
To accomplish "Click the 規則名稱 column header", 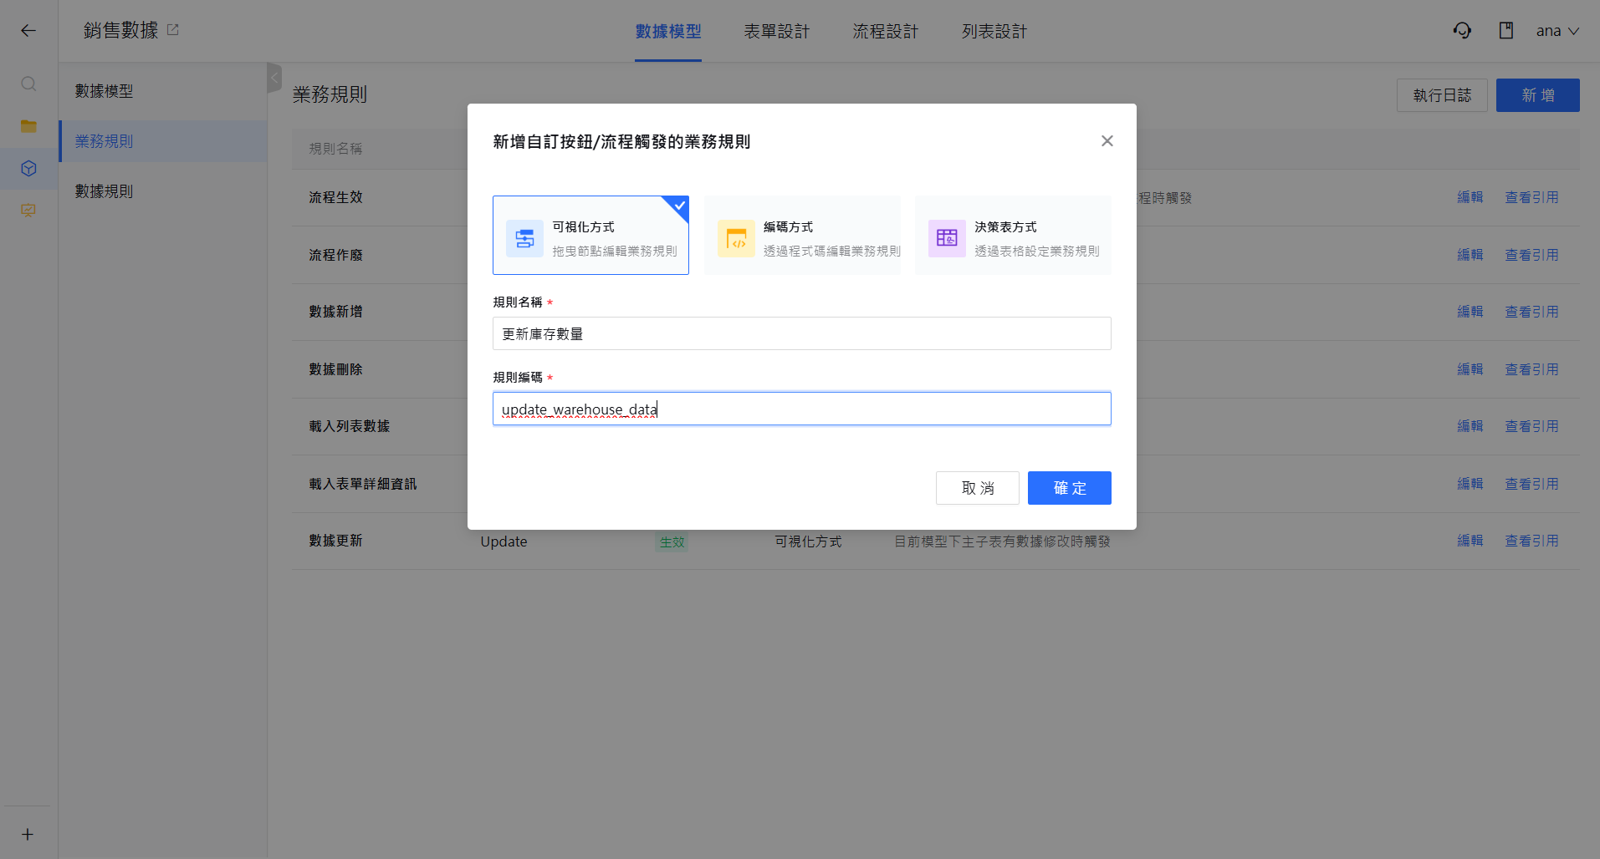I will [335, 149].
